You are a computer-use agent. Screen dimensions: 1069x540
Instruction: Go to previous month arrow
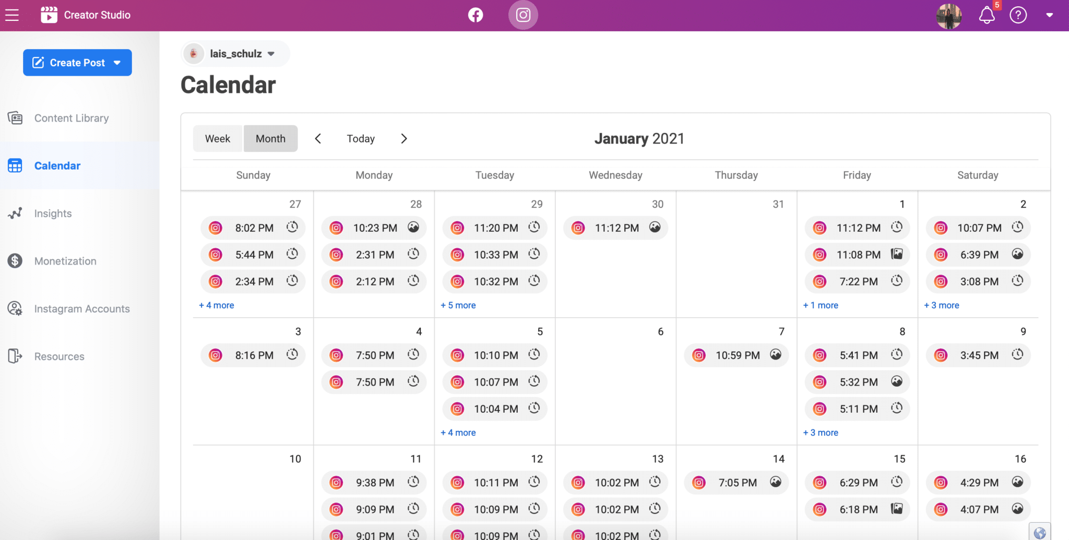(318, 138)
